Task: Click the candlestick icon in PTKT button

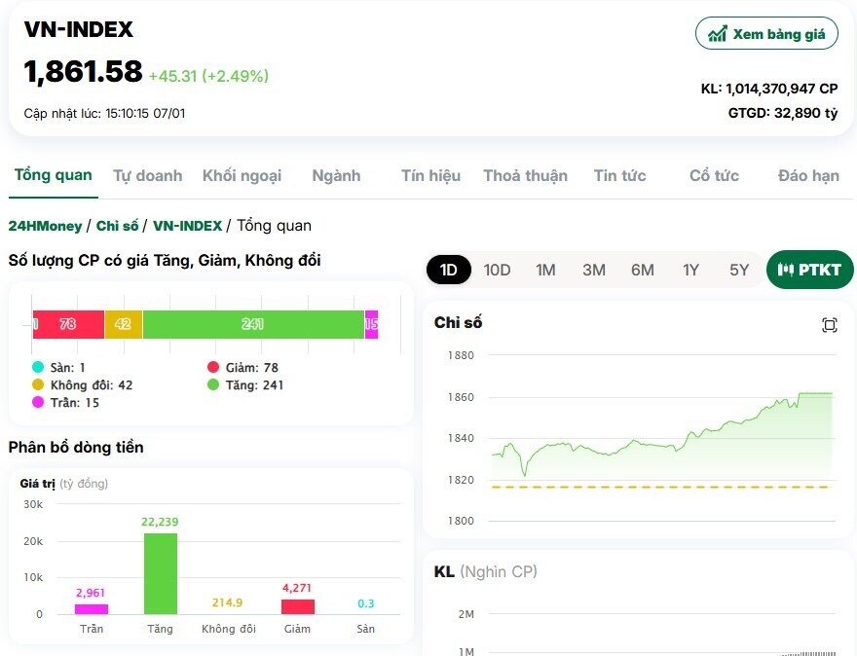Action: point(785,270)
